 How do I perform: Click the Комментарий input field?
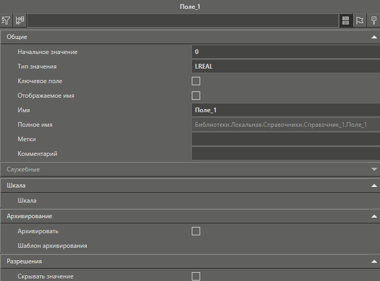pos(285,154)
